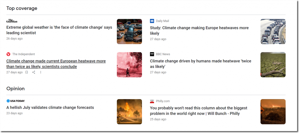299x133 pixels.
Task: Click the BBC News source icon
Action: point(152,54)
